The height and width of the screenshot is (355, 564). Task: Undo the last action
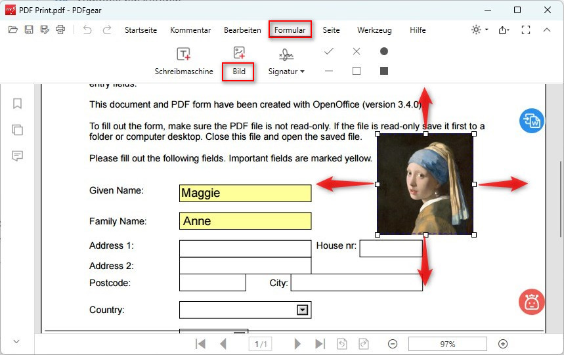pos(87,30)
